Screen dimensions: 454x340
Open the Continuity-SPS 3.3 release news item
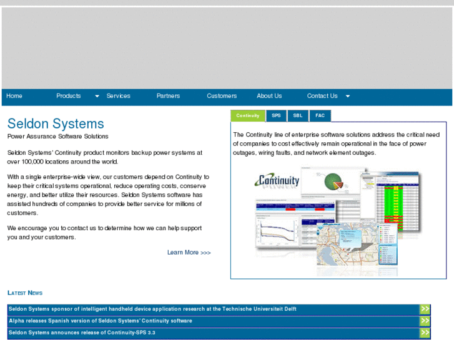tap(82, 333)
